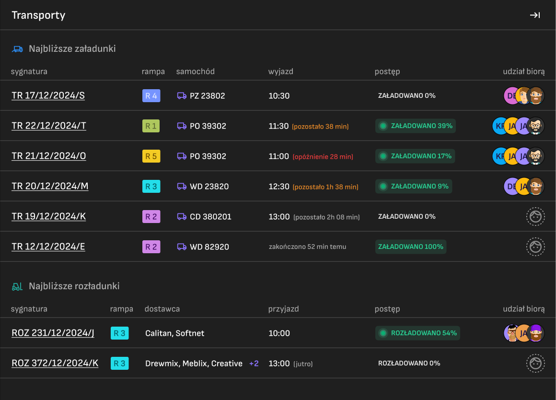Open participant avatars for ROZ 231/12/2024/J
Image resolution: width=556 pixels, height=400 pixels.
524,333
